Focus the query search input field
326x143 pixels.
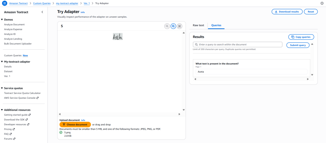[x=237, y=44]
